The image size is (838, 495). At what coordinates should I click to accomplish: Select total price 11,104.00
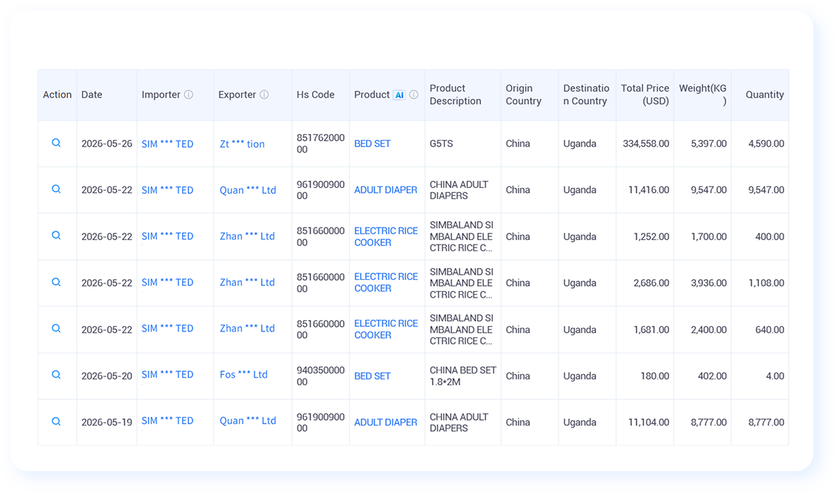click(649, 423)
